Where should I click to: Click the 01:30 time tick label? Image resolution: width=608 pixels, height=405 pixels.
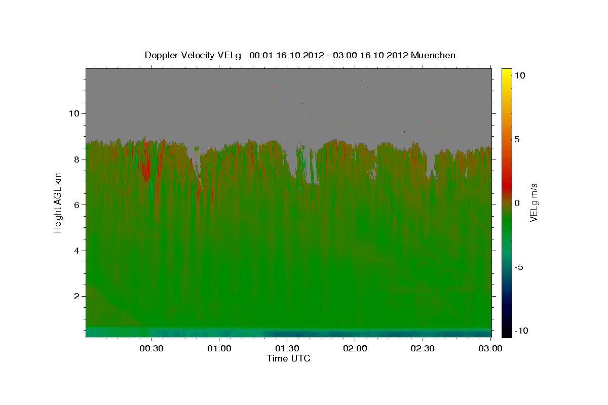[x=287, y=348]
